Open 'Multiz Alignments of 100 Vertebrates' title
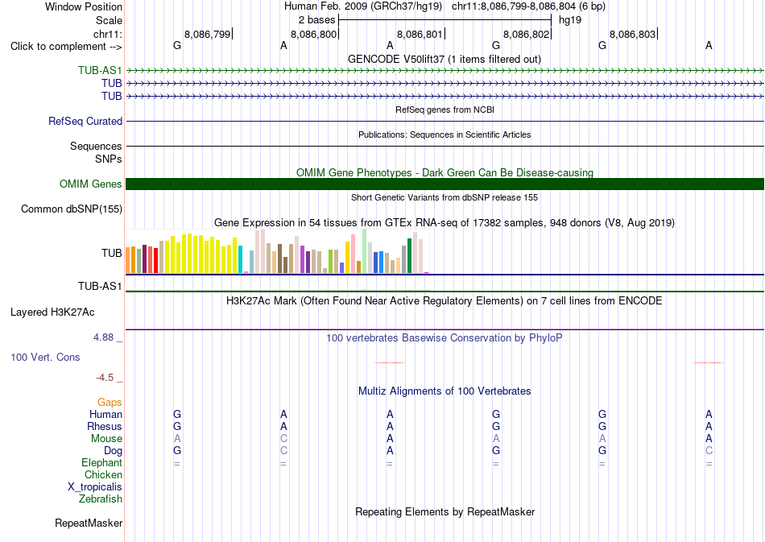 pyautogui.click(x=445, y=391)
